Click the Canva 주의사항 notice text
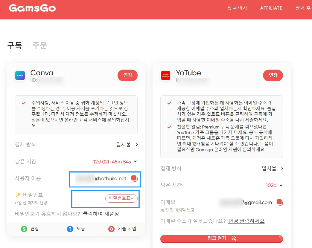The width and height of the screenshot is (312, 248). (80, 114)
